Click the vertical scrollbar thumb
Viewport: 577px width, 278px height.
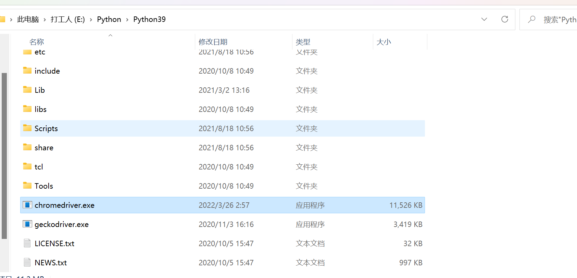tap(4, 156)
